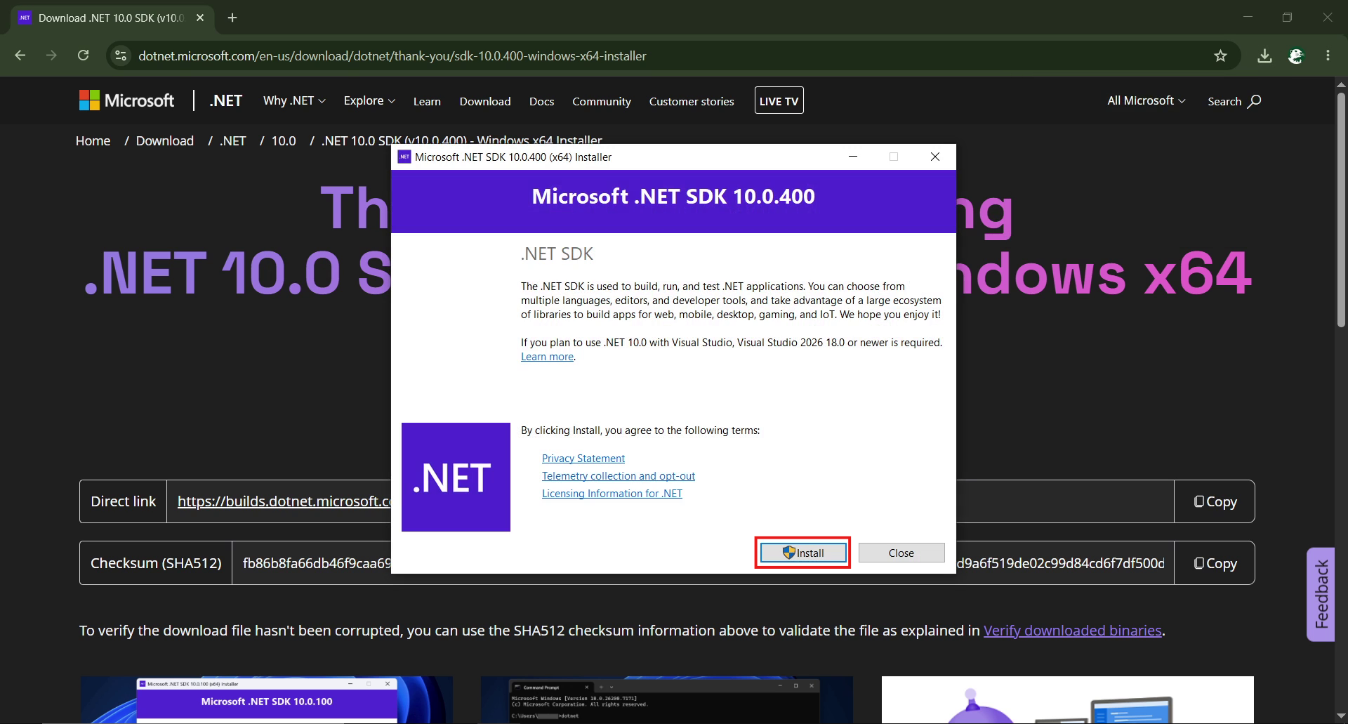Open the Learn more link in the installer

[x=548, y=357]
